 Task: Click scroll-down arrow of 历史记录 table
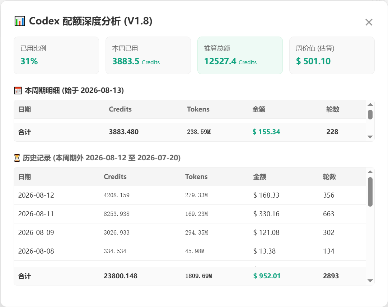[x=370, y=281]
